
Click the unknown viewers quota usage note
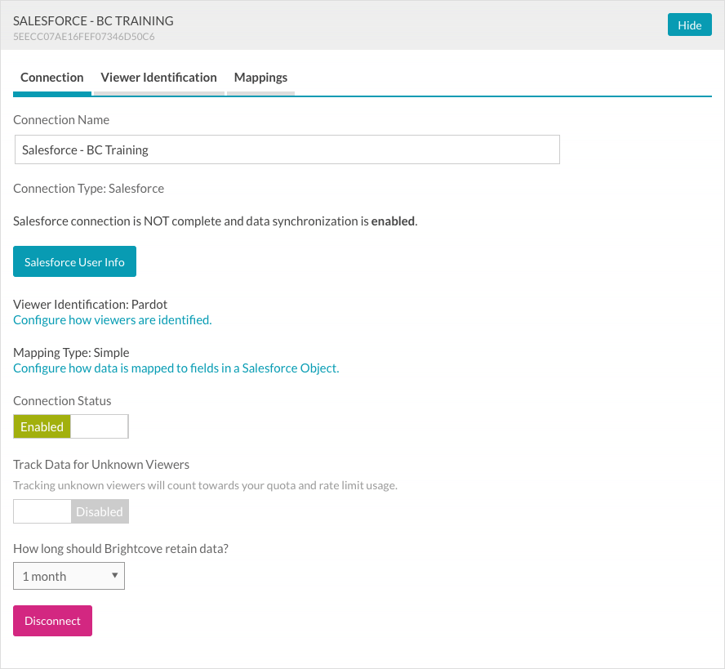click(205, 485)
